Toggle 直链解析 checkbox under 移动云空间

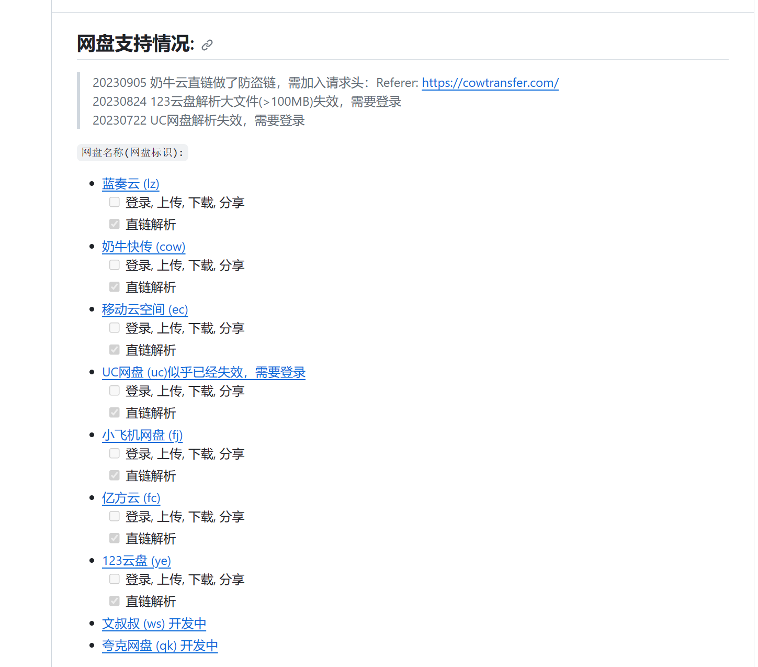point(115,350)
